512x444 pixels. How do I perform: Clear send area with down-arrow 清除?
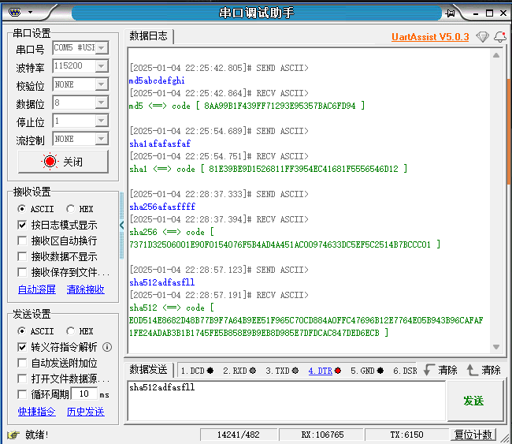click(x=440, y=370)
